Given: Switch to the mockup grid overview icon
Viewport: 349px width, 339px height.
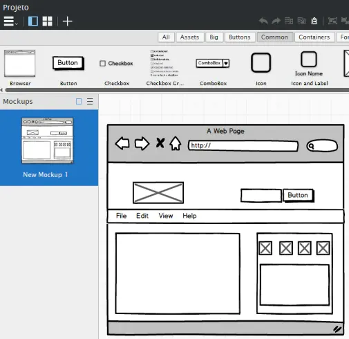Looking at the screenshot, I should 47,21.
